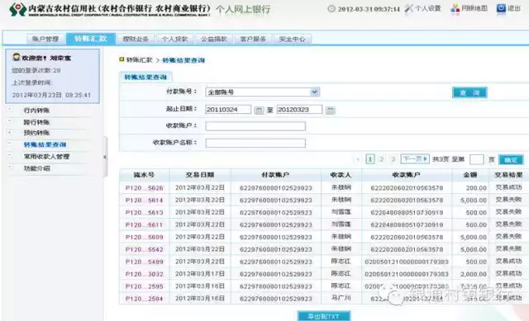Viewport: 529px width, 321px height.
Task: Click the 收款人 column header
Action: click(x=341, y=175)
